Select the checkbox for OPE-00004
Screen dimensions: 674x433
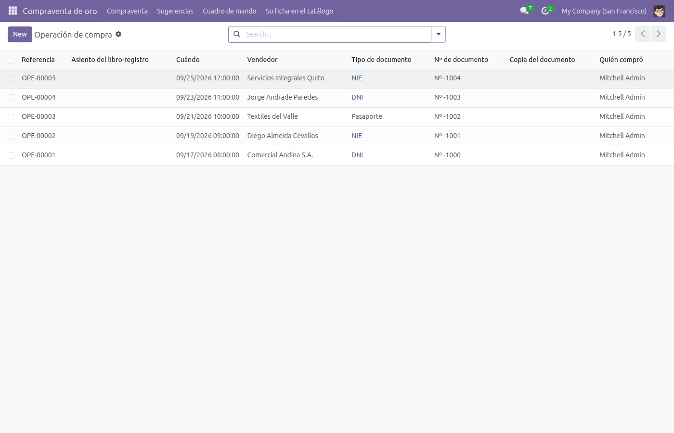pyautogui.click(x=11, y=98)
